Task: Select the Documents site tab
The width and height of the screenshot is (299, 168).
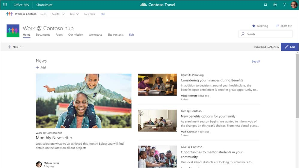Action: (x=43, y=35)
